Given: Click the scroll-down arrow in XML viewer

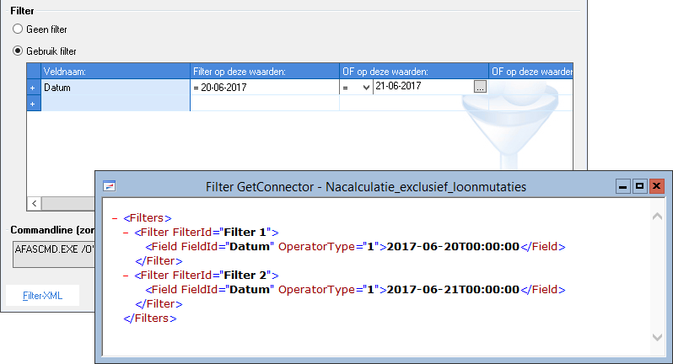Looking at the screenshot, I should click(657, 337).
